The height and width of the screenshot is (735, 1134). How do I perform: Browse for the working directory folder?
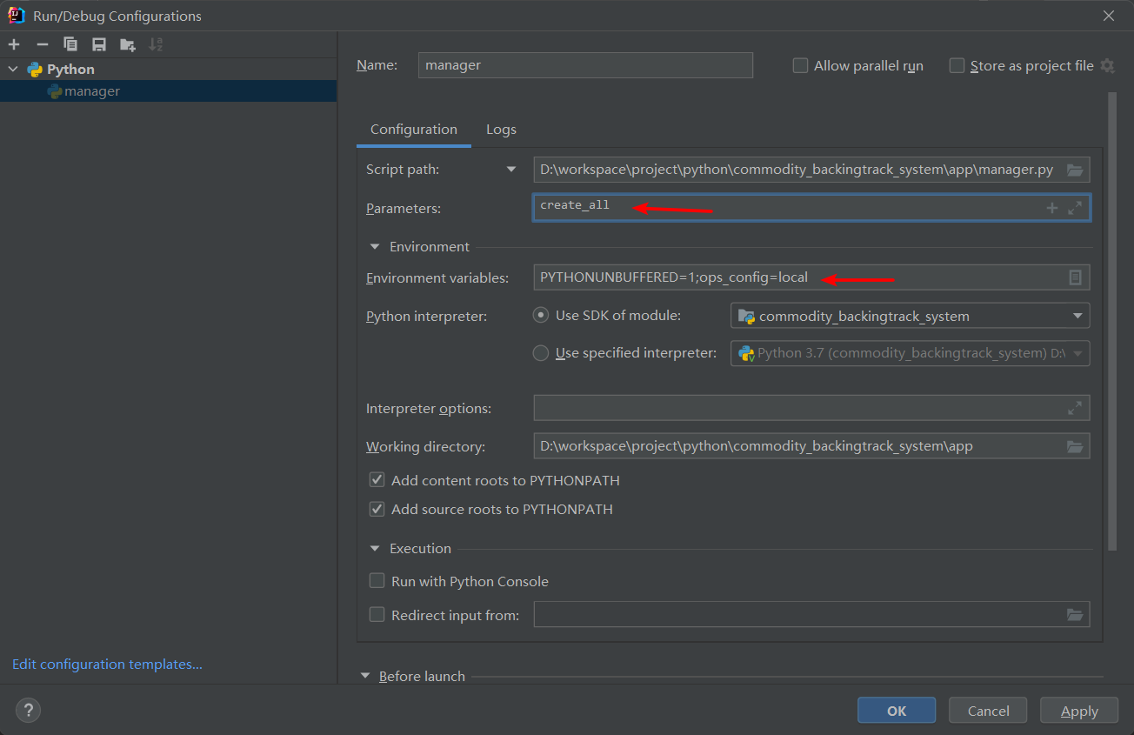(1075, 446)
